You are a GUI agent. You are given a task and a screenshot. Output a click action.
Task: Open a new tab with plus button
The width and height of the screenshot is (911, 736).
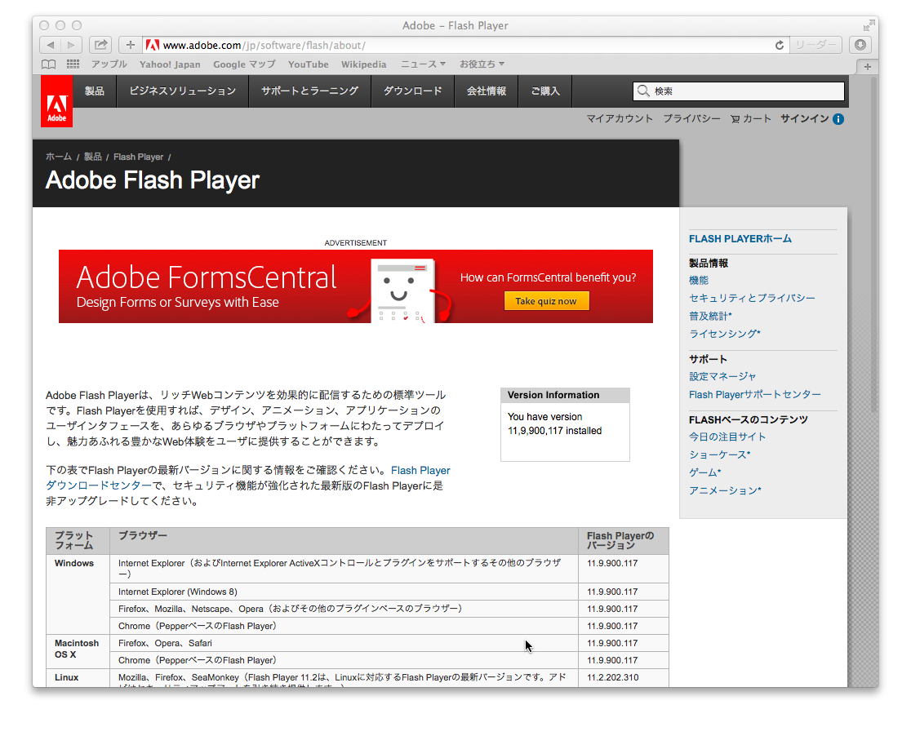(x=868, y=67)
